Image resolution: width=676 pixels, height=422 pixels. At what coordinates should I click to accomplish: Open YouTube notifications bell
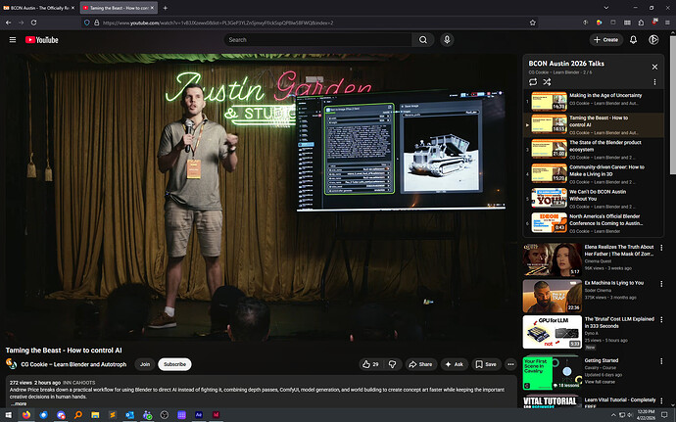[633, 40]
